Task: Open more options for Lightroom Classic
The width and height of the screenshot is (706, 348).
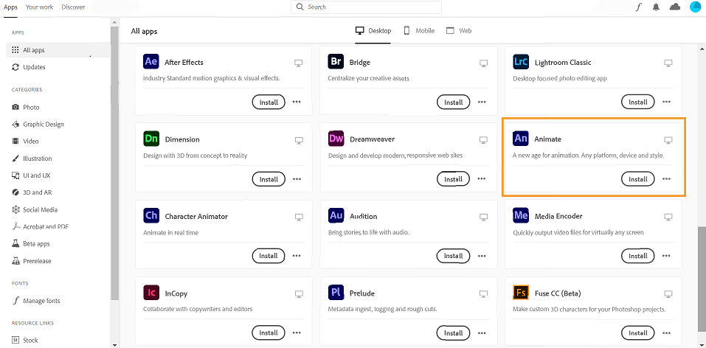Action: click(667, 102)
